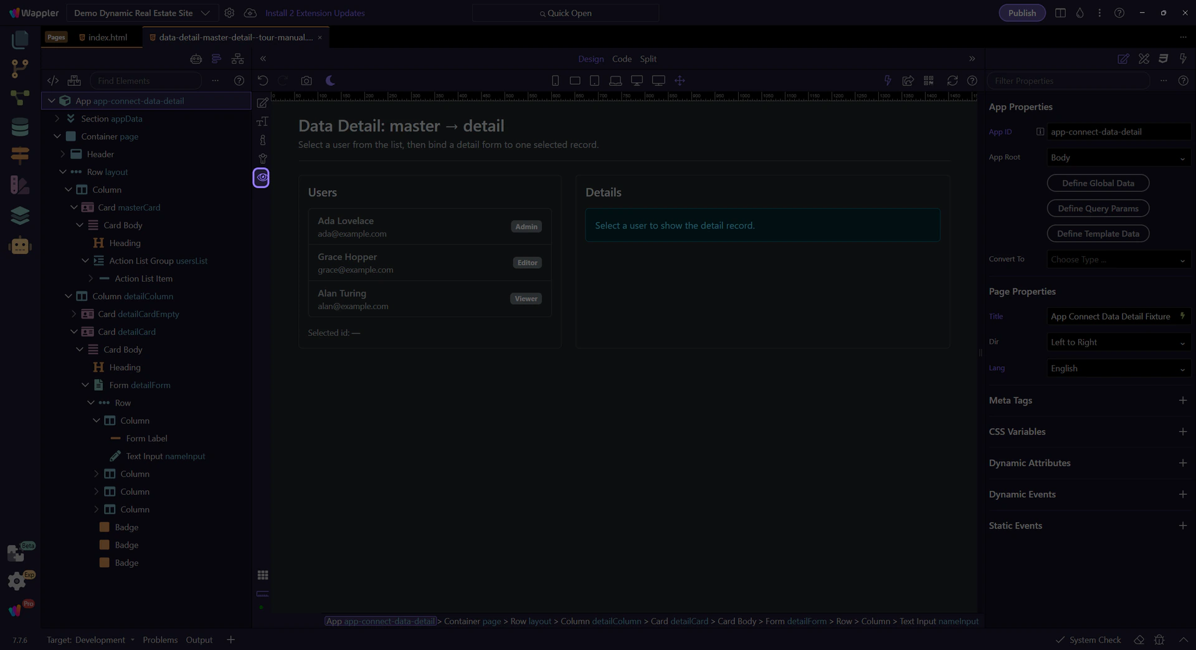Click the Publish button
1196x650 pixels.
(x=1022, y=13)
